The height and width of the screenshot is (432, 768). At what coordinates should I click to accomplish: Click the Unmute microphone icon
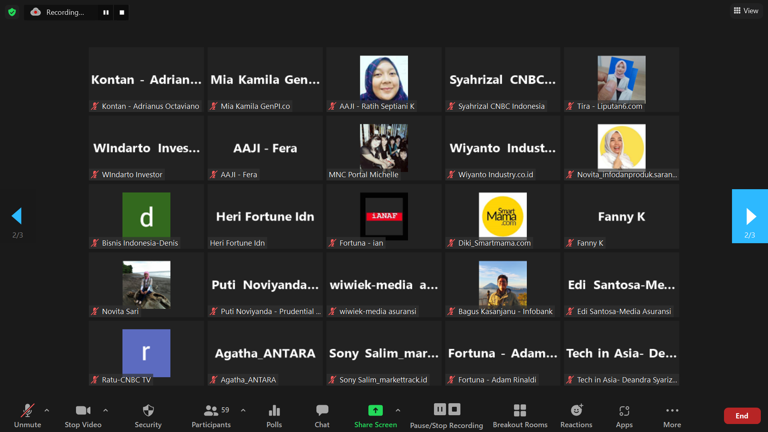[x=28, y=410]
